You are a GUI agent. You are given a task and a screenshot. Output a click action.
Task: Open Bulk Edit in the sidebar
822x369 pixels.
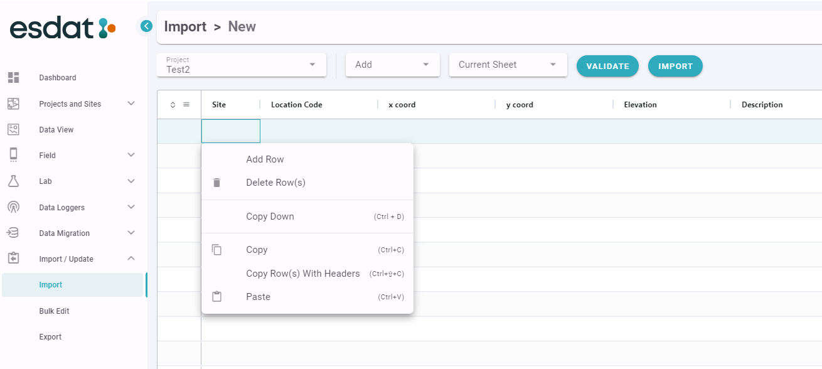54,311
